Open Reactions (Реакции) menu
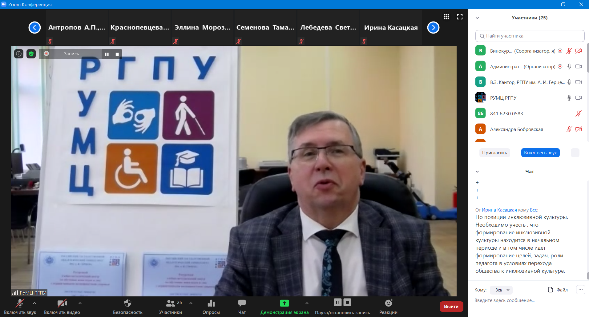 pos(388,307)
